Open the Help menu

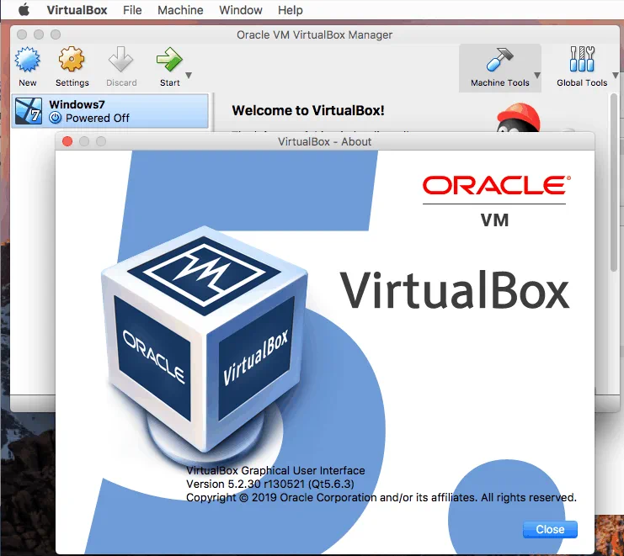pyautogui.click(x=290, y=10)
